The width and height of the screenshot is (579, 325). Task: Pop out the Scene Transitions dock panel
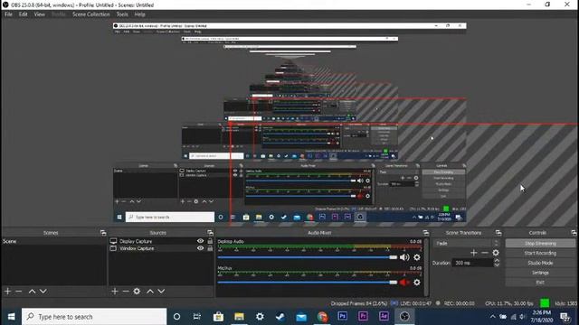pos(498,233)
